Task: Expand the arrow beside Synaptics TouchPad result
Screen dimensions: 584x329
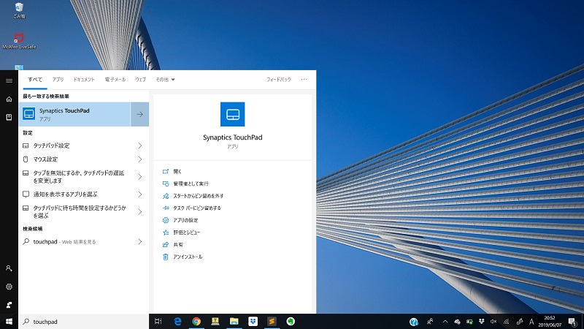Action: point(139,115)
